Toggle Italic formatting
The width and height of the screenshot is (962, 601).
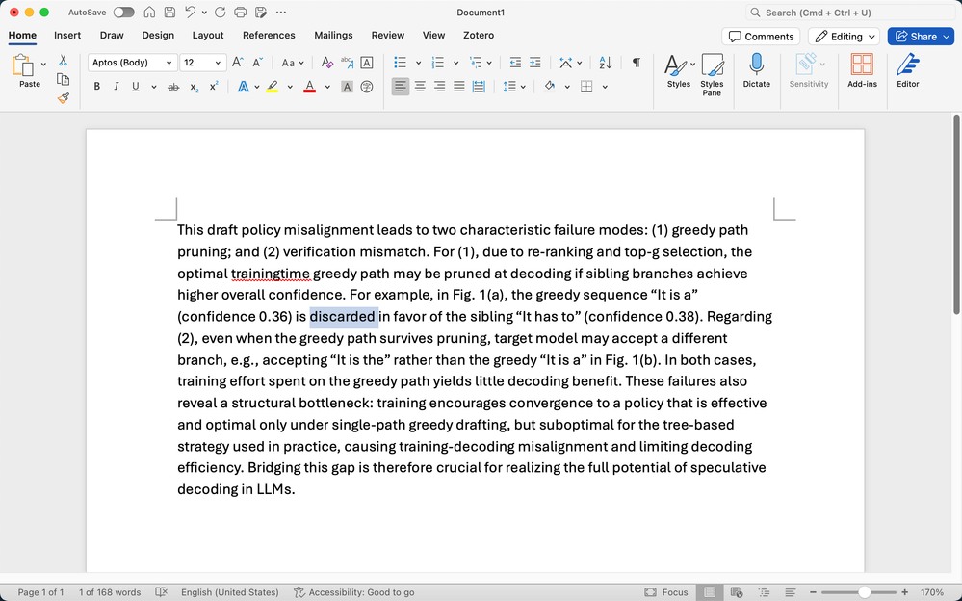pos(116,87)
